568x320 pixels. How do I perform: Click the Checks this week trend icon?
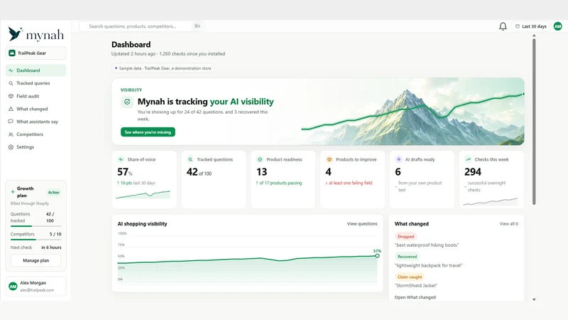pos(469,159)
